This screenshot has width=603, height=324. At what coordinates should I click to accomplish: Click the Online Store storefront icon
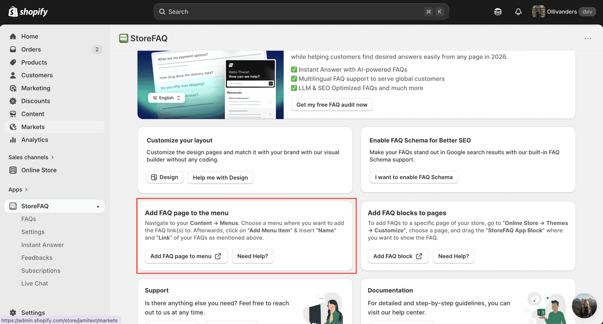coord(13,170)
